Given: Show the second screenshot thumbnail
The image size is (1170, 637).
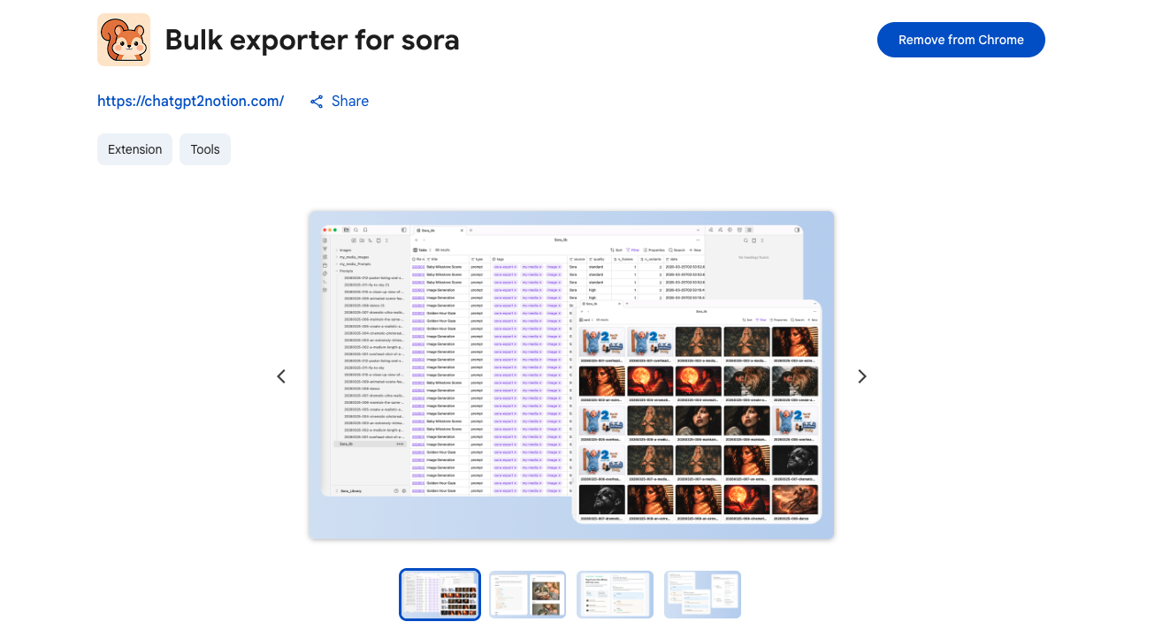Looking at the screenshot, I should (x=528, y=595).
